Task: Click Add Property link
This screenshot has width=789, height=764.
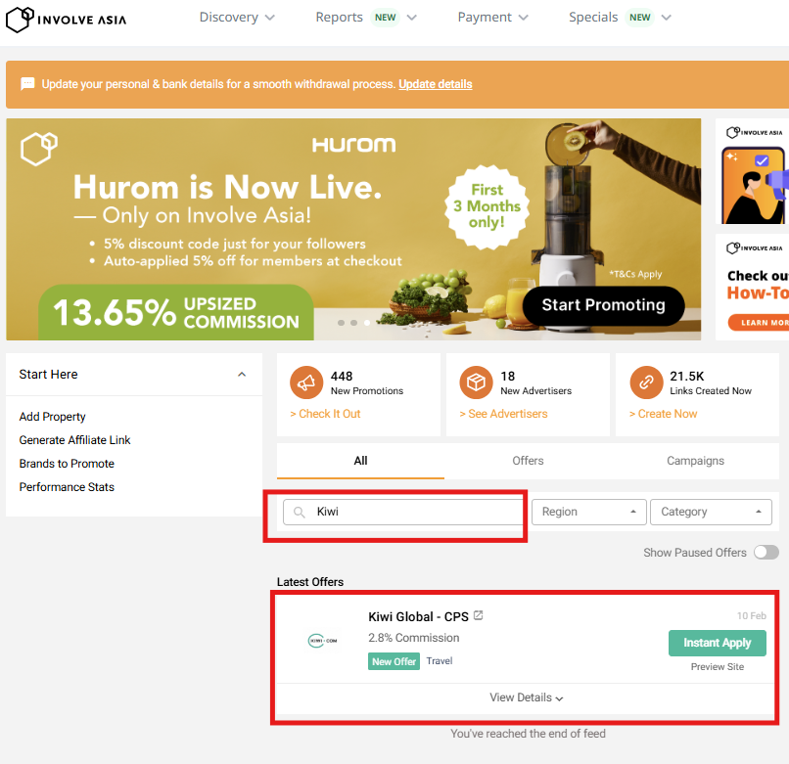Action: pyautogui.click(x=52, y=417)
